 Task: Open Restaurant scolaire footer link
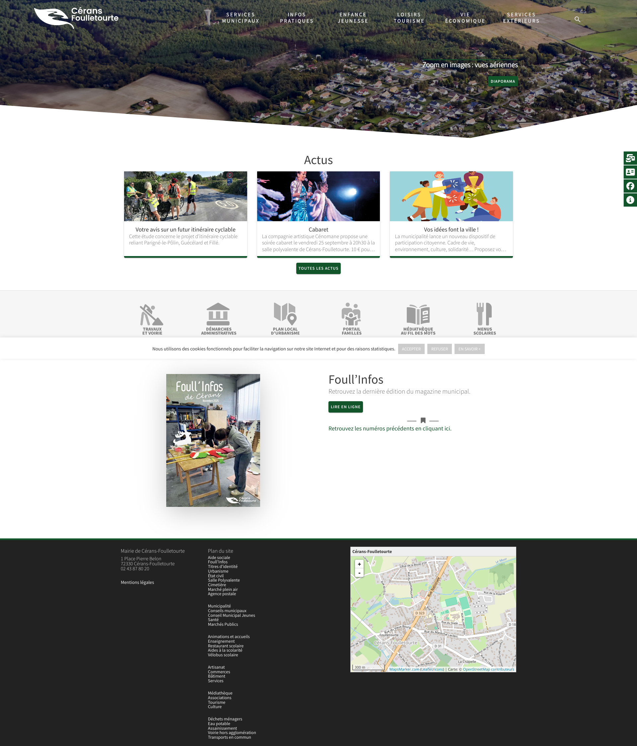tap(226, 646)
